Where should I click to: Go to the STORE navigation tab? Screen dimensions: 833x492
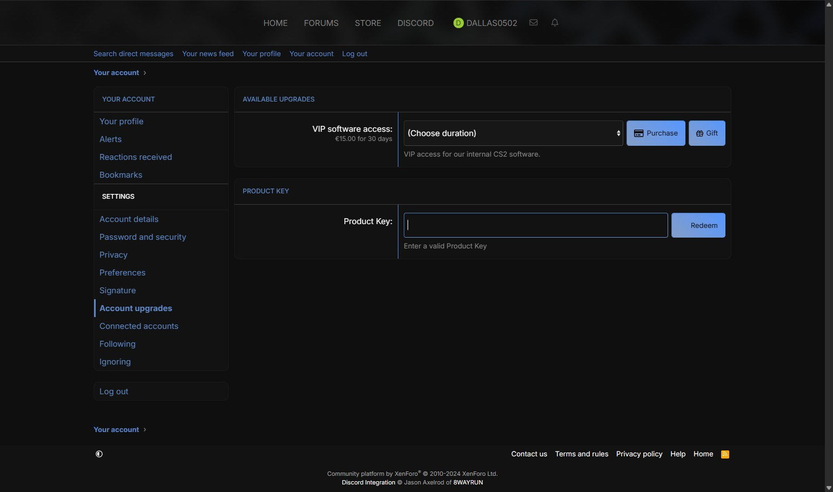[368, 23]
